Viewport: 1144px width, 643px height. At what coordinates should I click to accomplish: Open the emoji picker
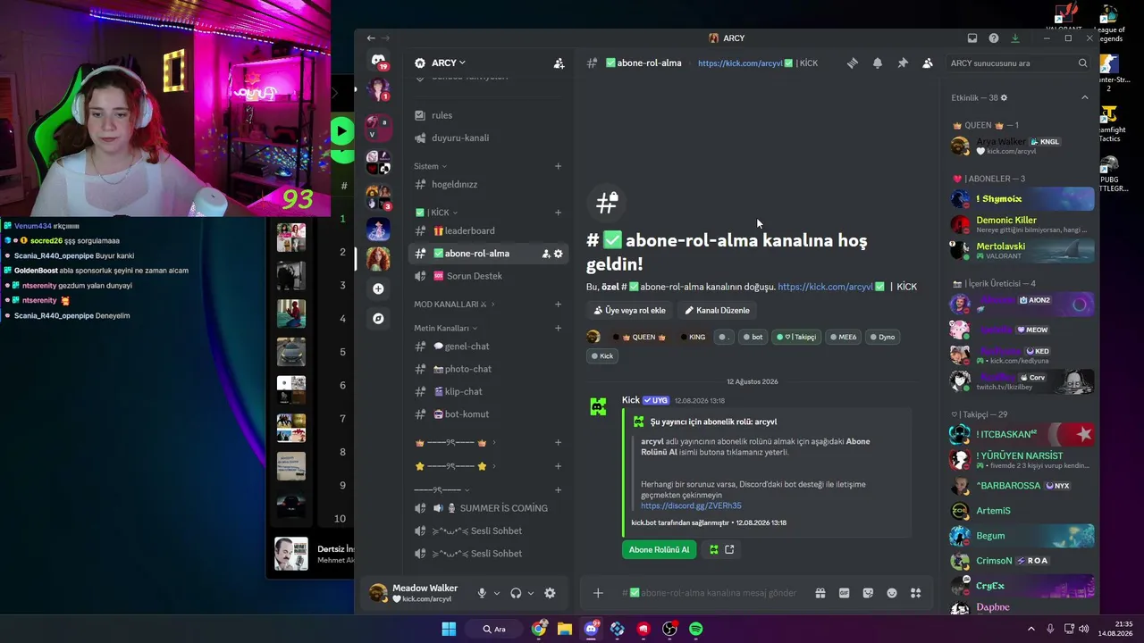click(892, 593)
